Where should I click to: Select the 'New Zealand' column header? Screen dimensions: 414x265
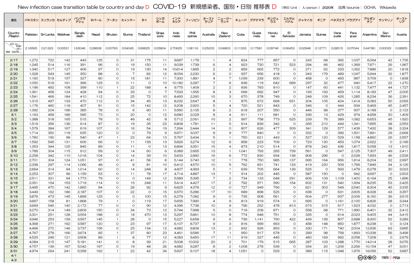coord(225,35)
